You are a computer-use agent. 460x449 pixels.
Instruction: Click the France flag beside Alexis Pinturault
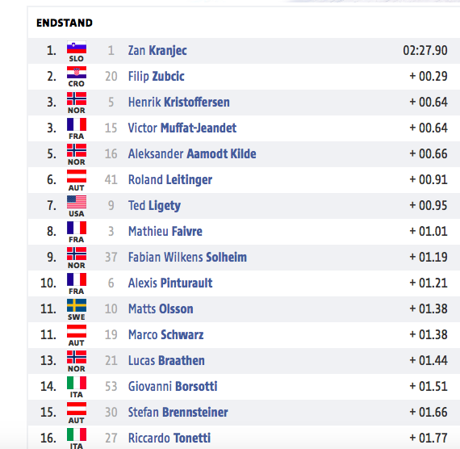(x=77, y=279)
